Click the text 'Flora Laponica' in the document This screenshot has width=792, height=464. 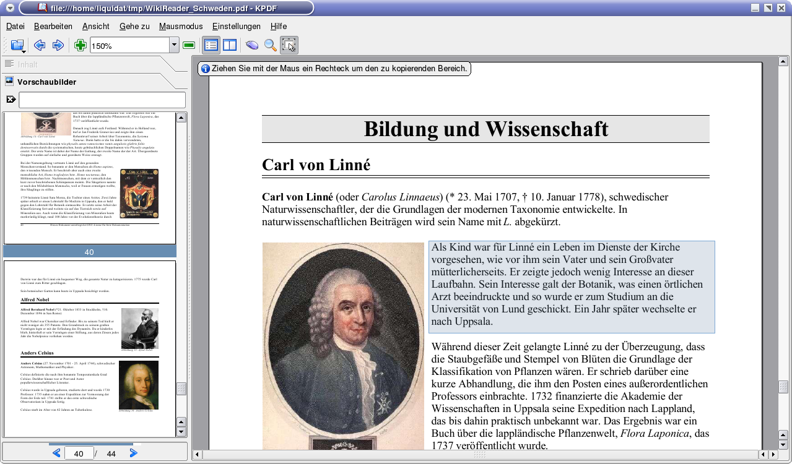click(x=655, y=433)
